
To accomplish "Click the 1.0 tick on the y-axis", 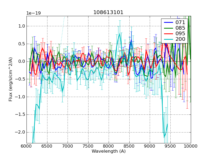I will pyautogui.click(x=22, y=26).
